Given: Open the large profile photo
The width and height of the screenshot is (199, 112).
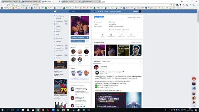Looking at the screenshot, I should [x=80, y=26].
